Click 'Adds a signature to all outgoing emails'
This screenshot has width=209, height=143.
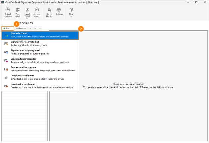pos(29,54)
